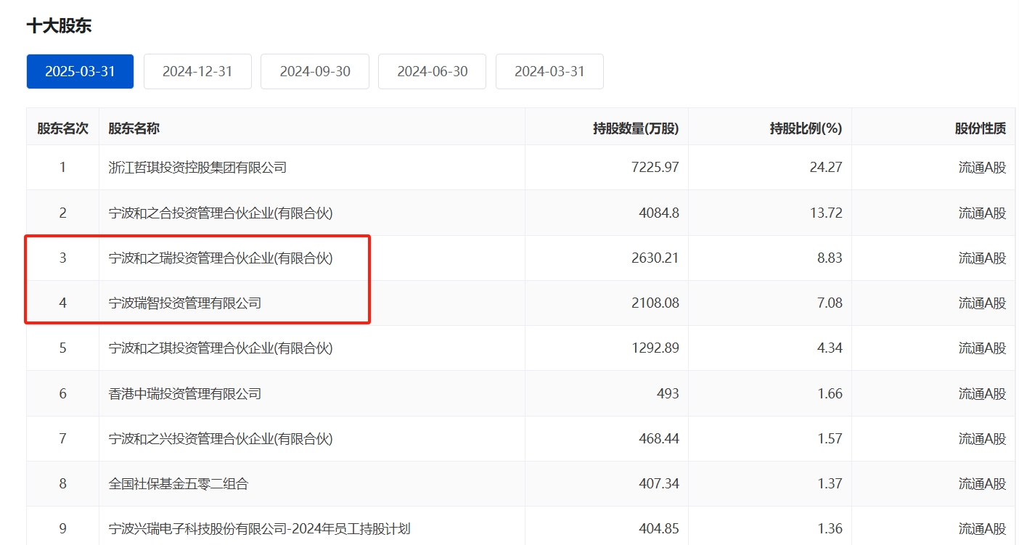Select 宁波和之瑞投资管理合伙企业(有限合伙) shareholder name

pyautogui.click(x=221, y=258)
